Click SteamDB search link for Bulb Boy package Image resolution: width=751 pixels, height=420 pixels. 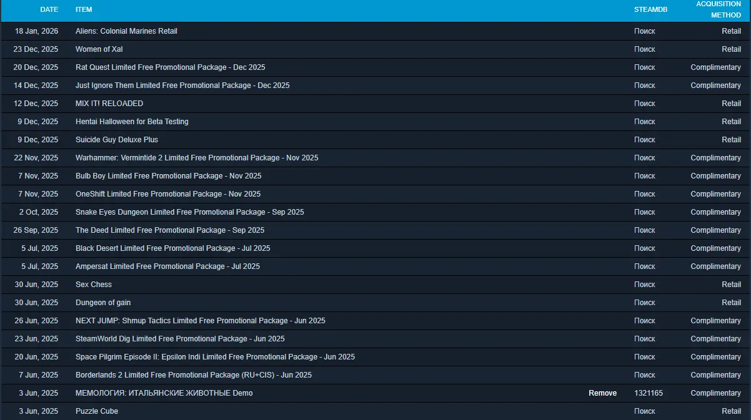(644, 176)
